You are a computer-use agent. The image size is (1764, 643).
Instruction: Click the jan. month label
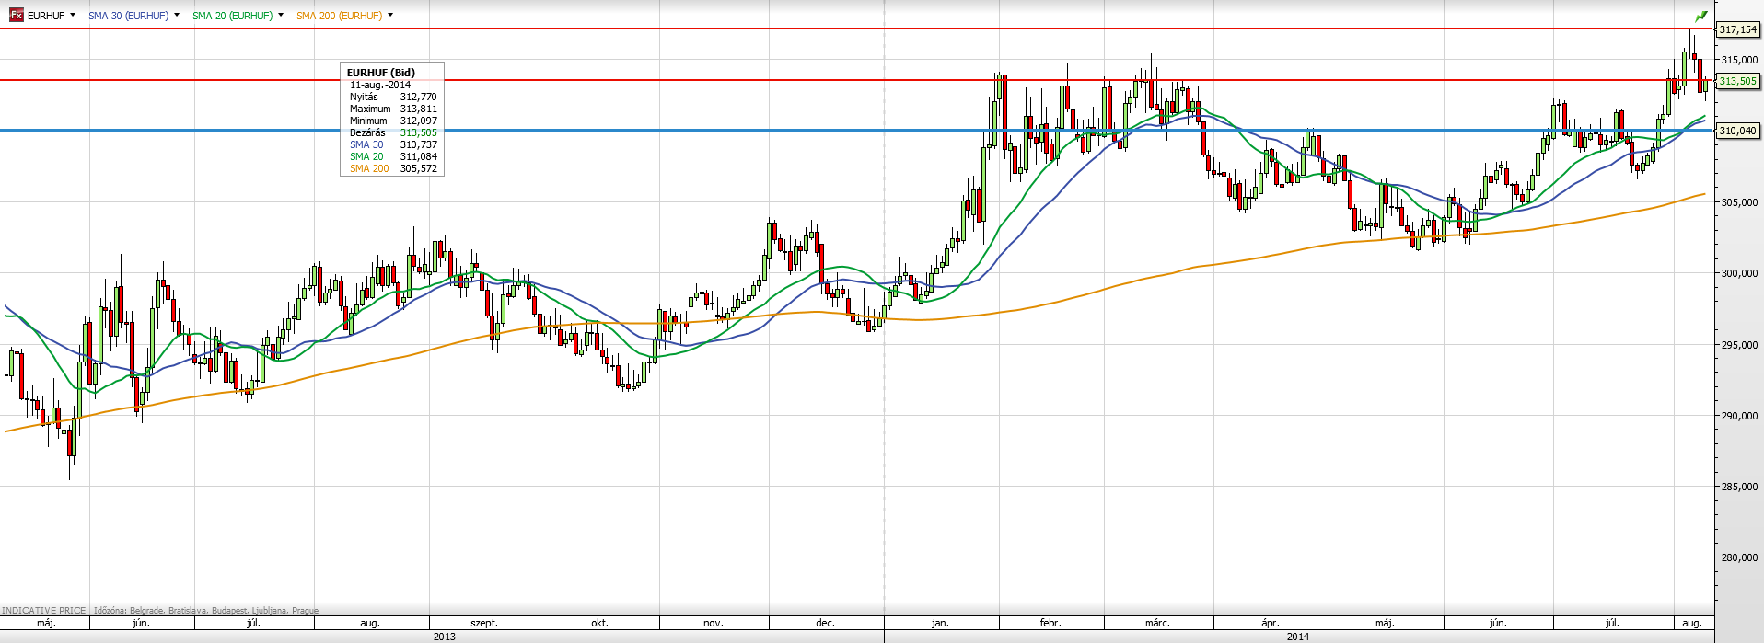(x=940, y=623)
